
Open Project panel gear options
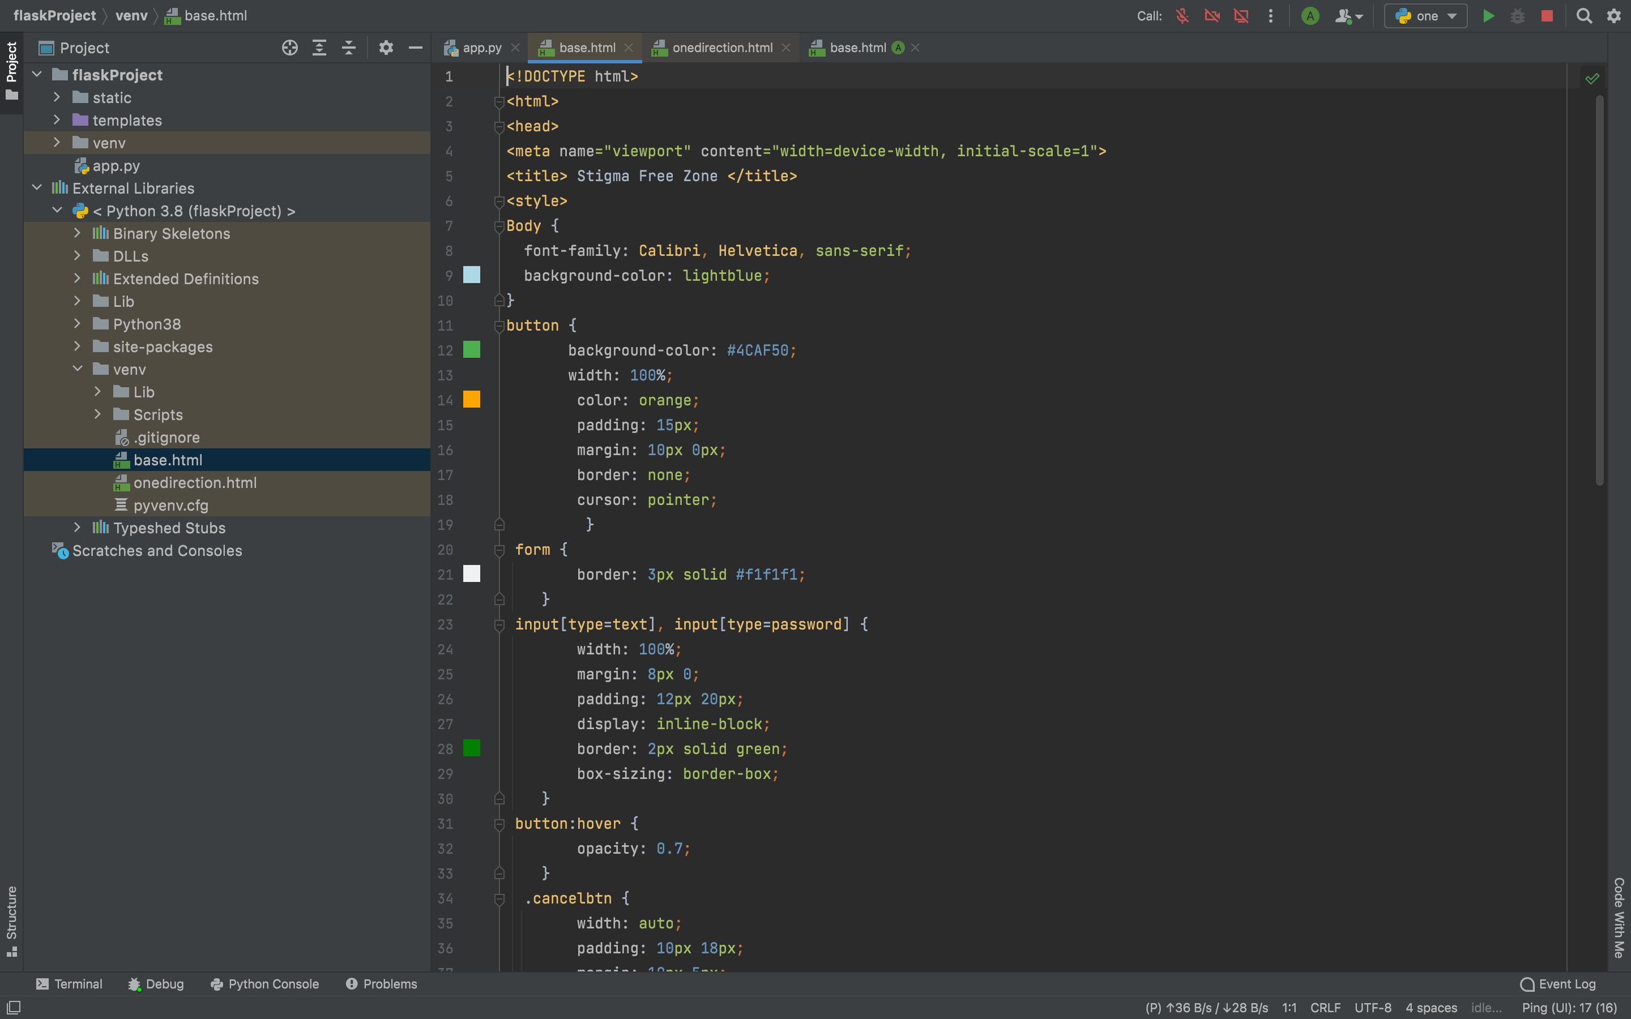[x=386, y=48]
